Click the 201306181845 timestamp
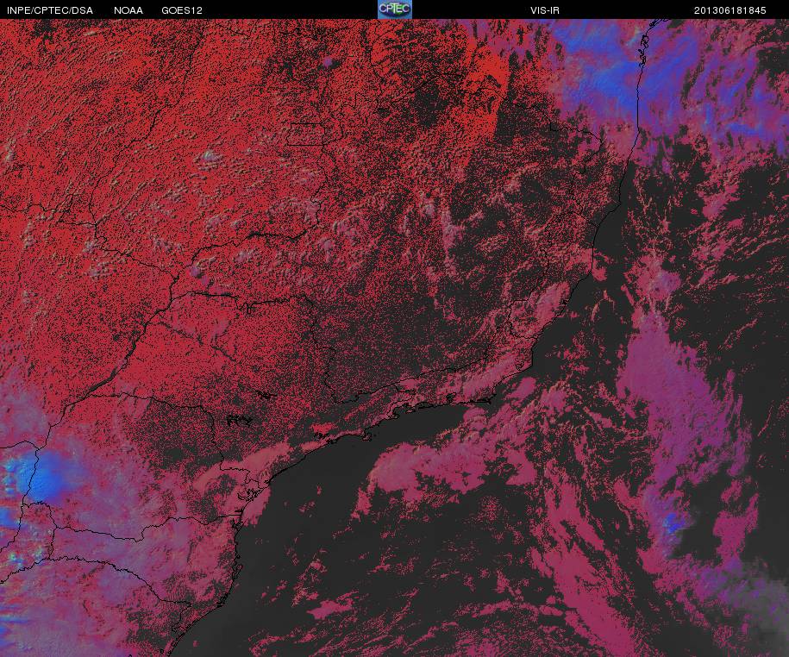Image resolution: width=789 pixels, height=657 pixels. (x=730, y=10)
